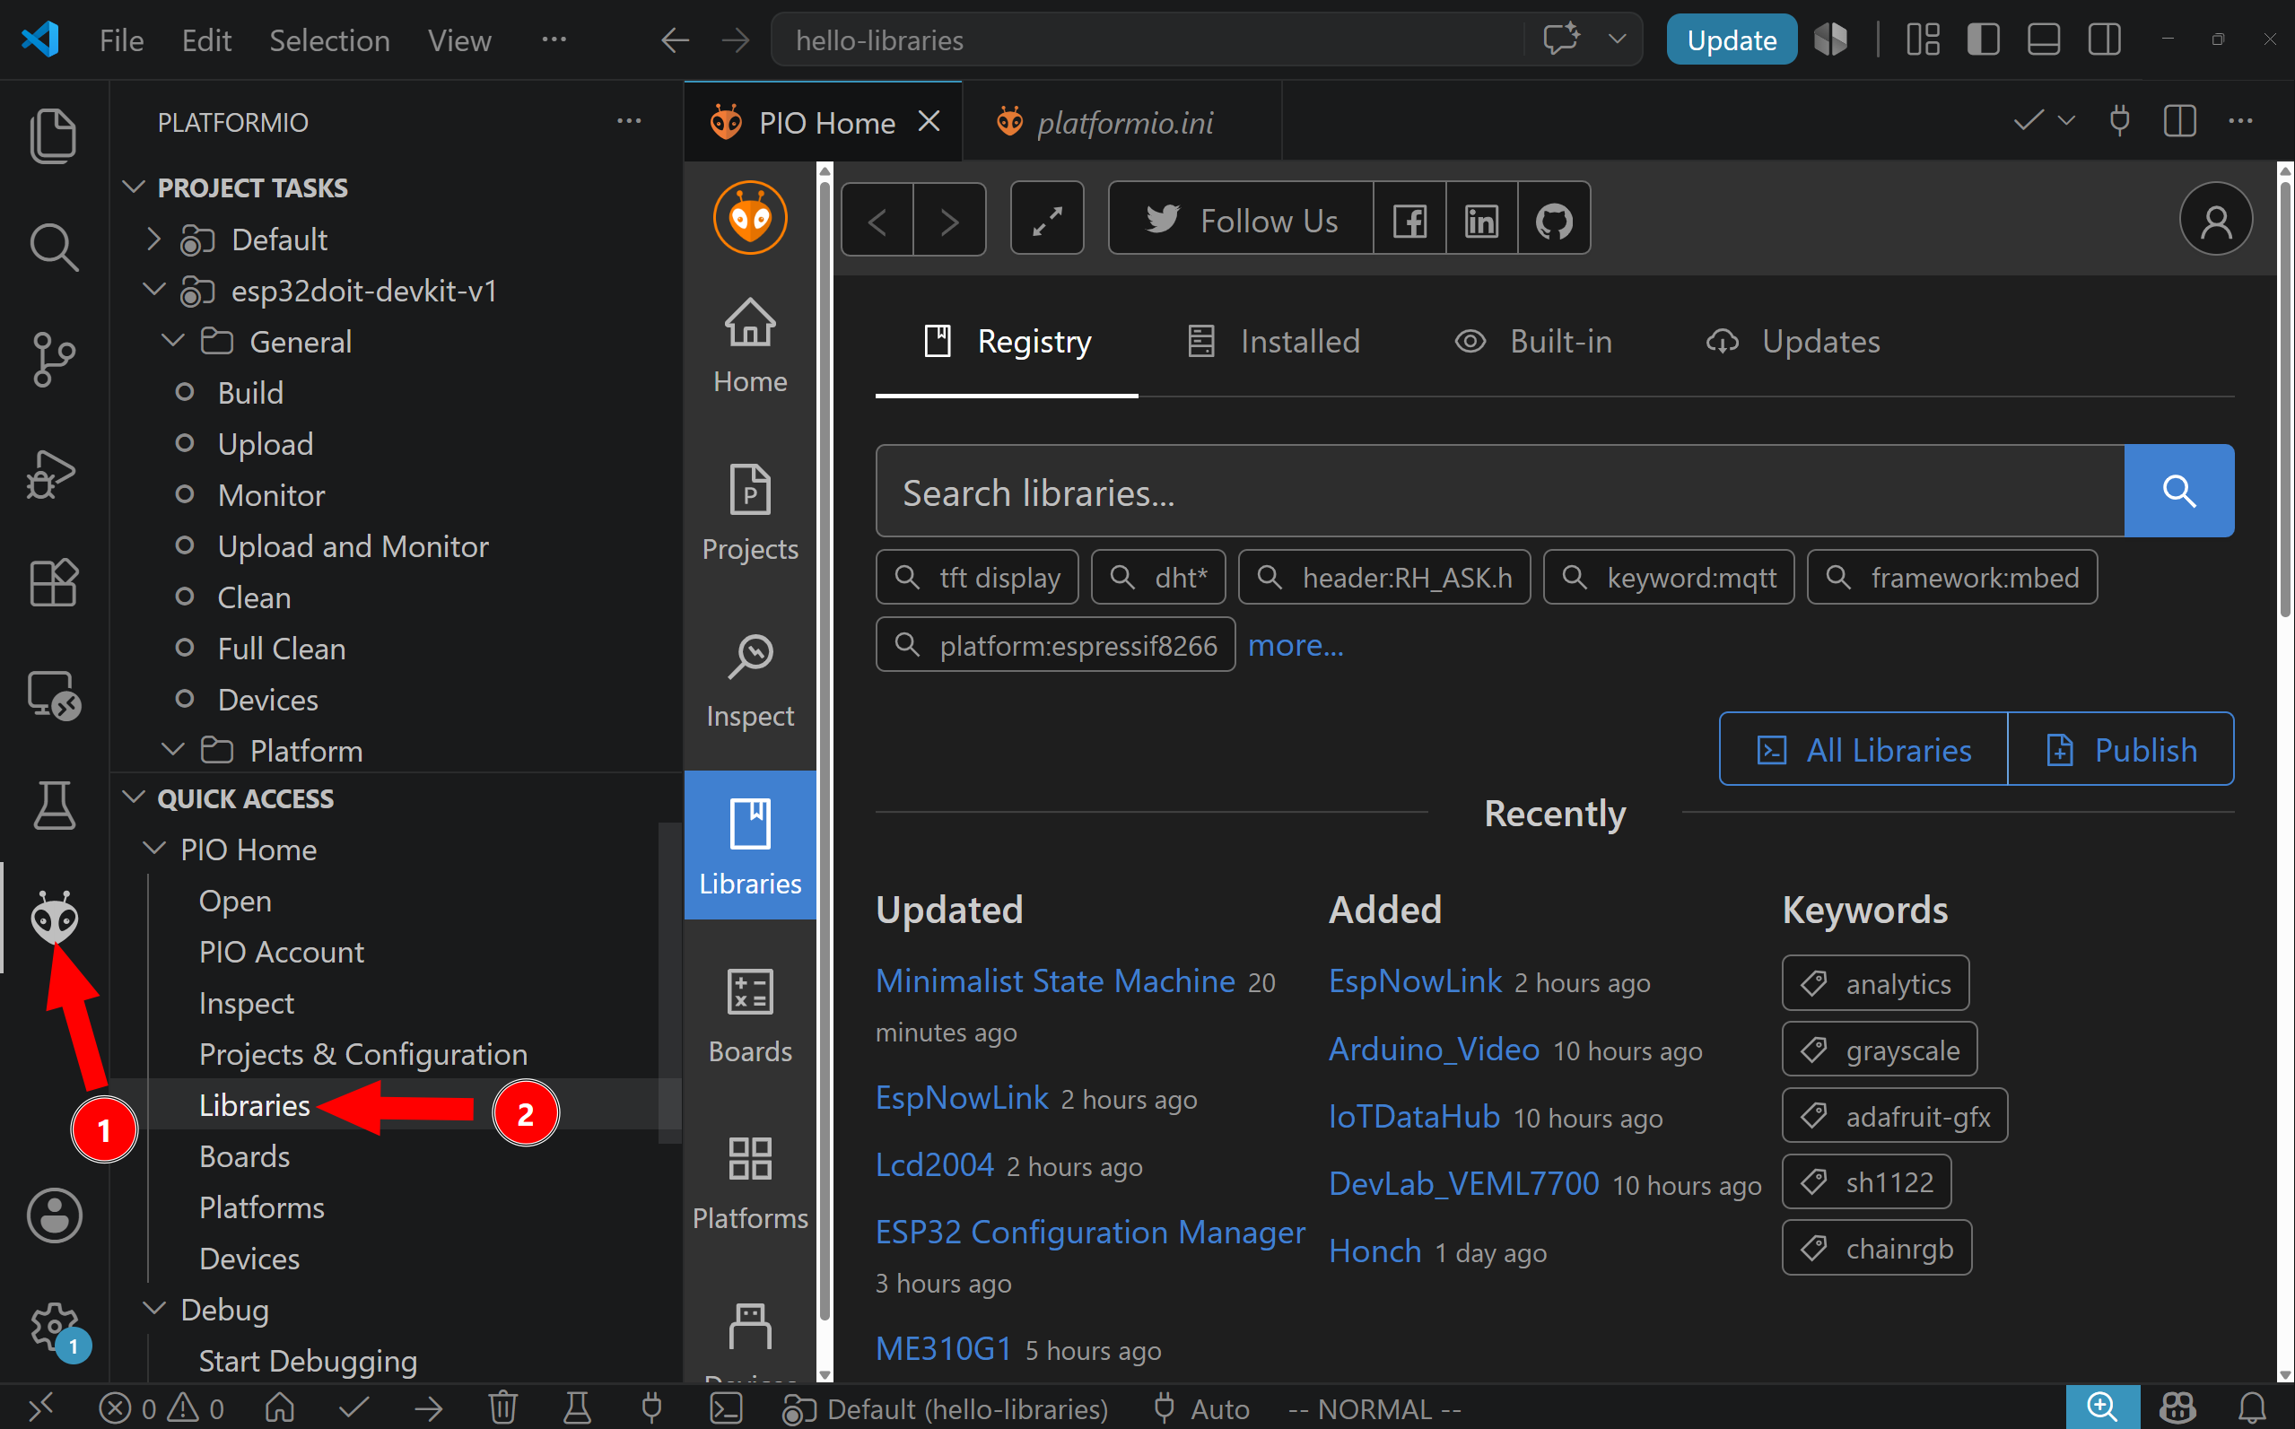Go to Home in PIO sidebar
This screenshot has height=1429, width=2295.
point(751,344)
